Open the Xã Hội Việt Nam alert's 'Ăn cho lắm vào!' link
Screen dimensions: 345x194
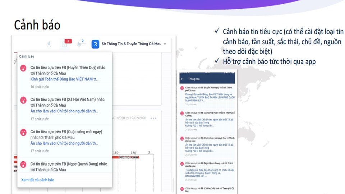coord(64,111)
